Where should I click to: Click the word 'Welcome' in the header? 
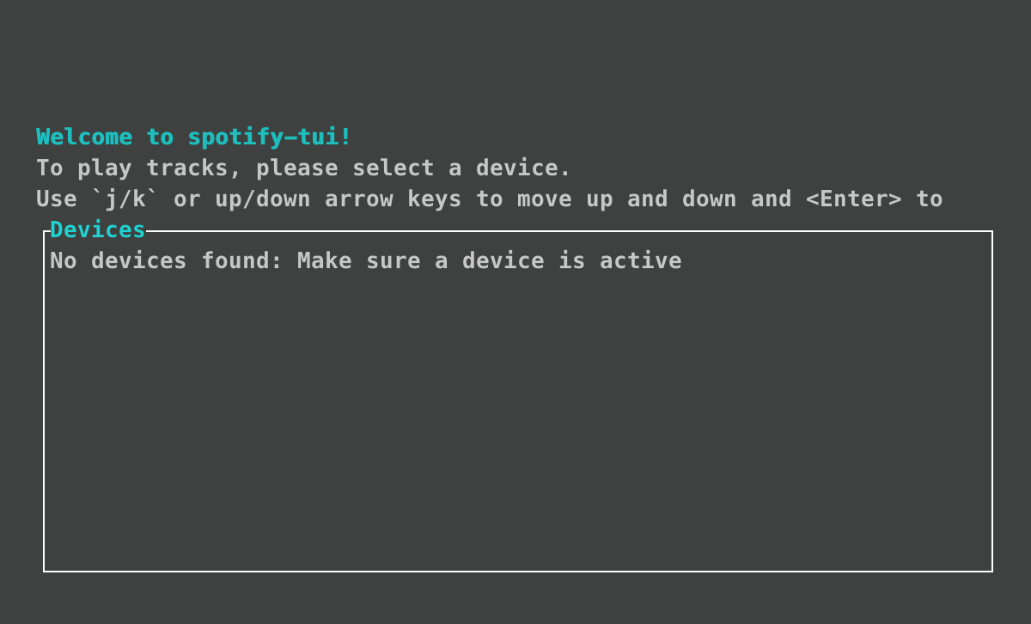click(x=84, y=137)
